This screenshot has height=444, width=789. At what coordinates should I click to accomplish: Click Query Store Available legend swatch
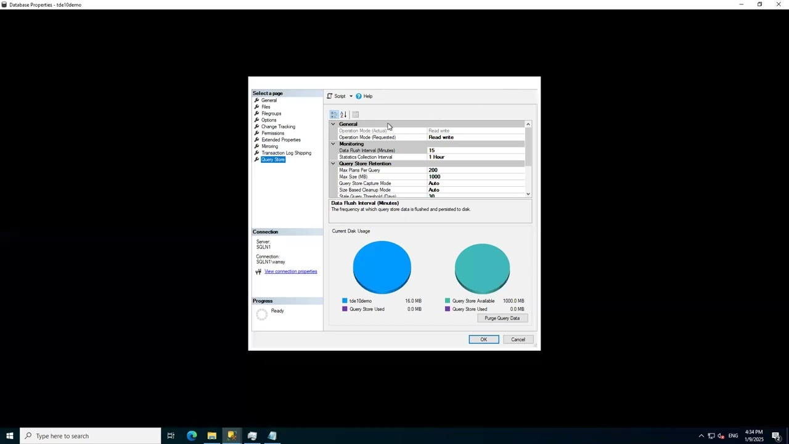coord(448,301)
